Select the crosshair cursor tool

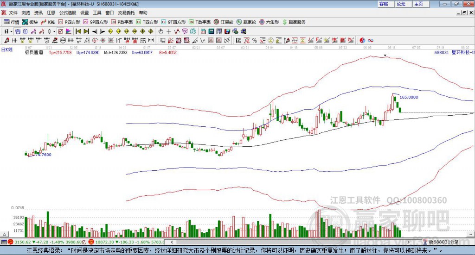(x=169, y=31)
